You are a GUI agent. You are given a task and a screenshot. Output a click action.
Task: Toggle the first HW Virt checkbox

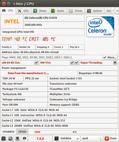click(72, 63)
